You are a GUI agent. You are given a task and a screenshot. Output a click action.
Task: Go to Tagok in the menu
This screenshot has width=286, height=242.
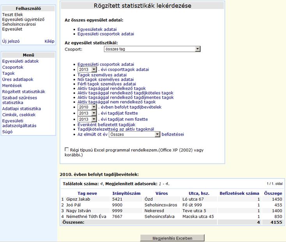tap(9, 73)
